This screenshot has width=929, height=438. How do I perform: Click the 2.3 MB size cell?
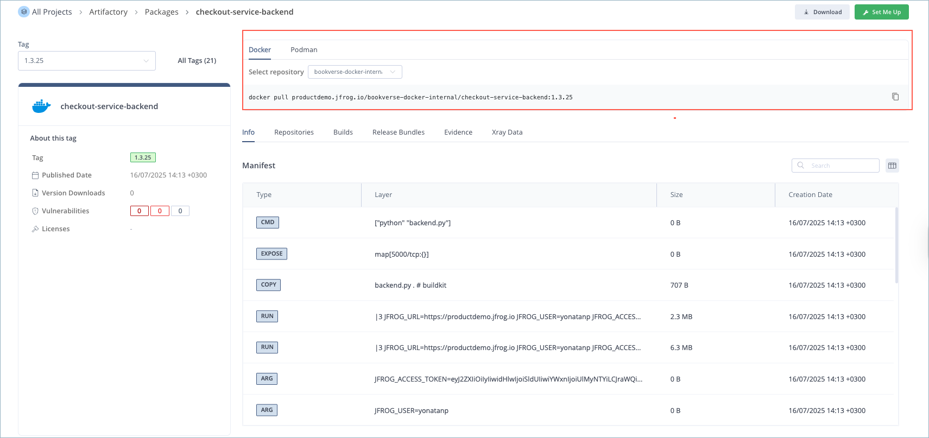[x=681, y=317]
